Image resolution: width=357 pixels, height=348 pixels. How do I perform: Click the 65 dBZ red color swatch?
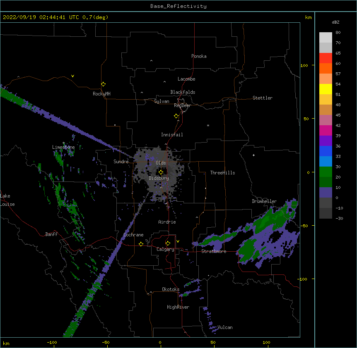click(x=326, y=58)
